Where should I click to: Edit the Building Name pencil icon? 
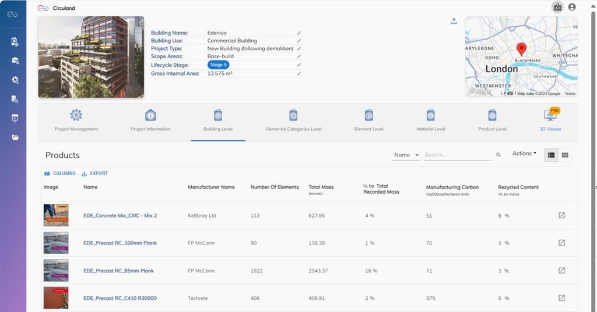click(x=299, y=33)
